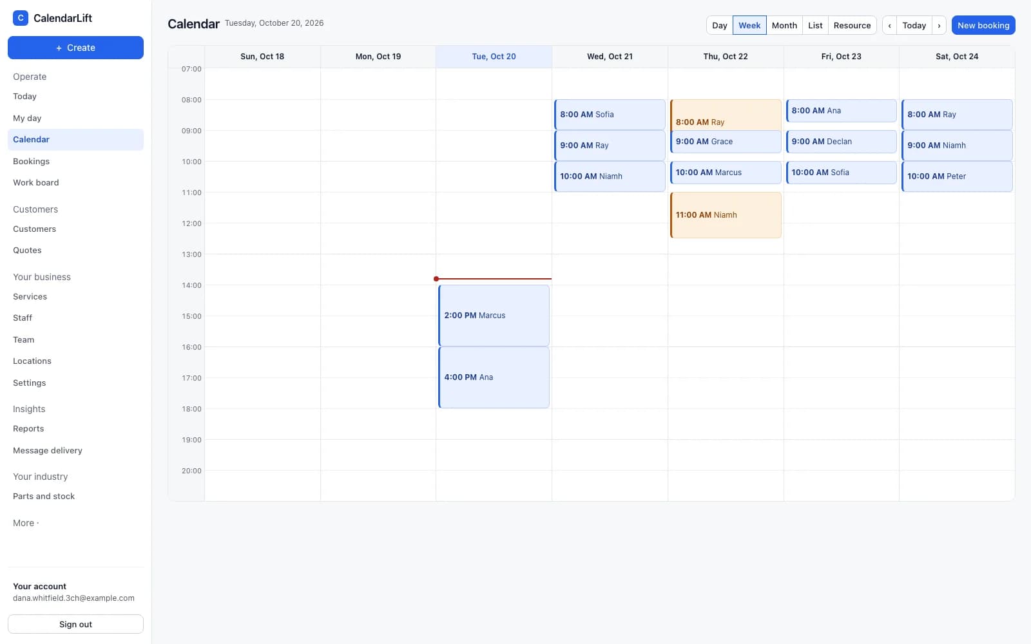Click Sat, Oct 24 column header

coord(957,57)
